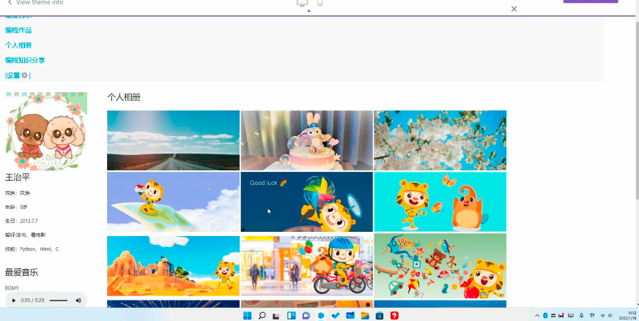Screen dimensions: 639x321
Task: Play the BGM1 audio track
Action: [13, 301]
